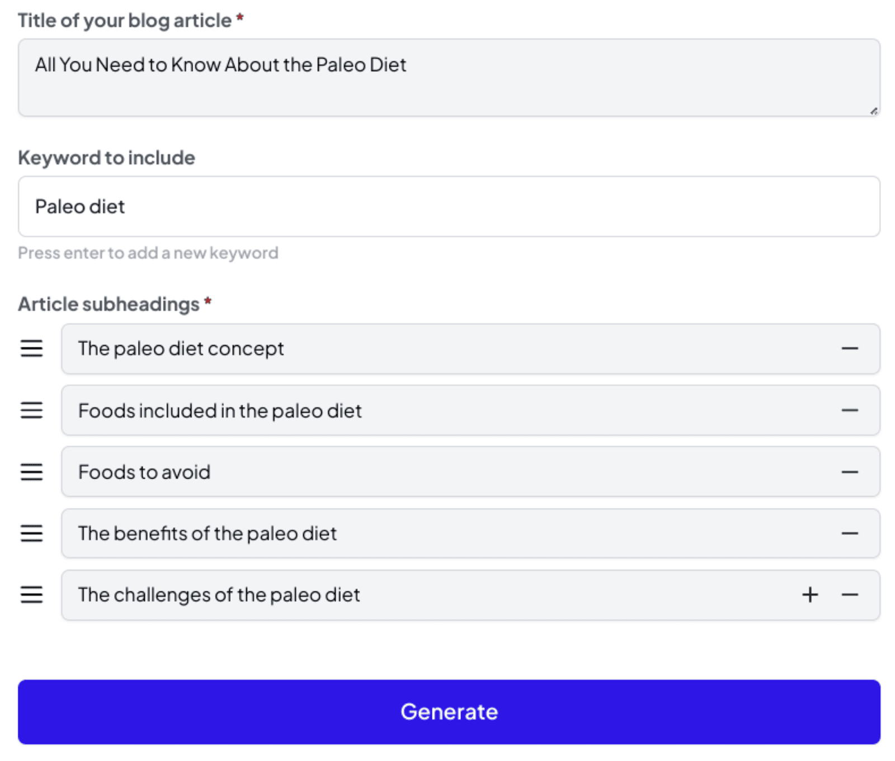This screenshot has width=895, height=761.
Task: Click inside the blog article title field
Action: tap(392, 77)
